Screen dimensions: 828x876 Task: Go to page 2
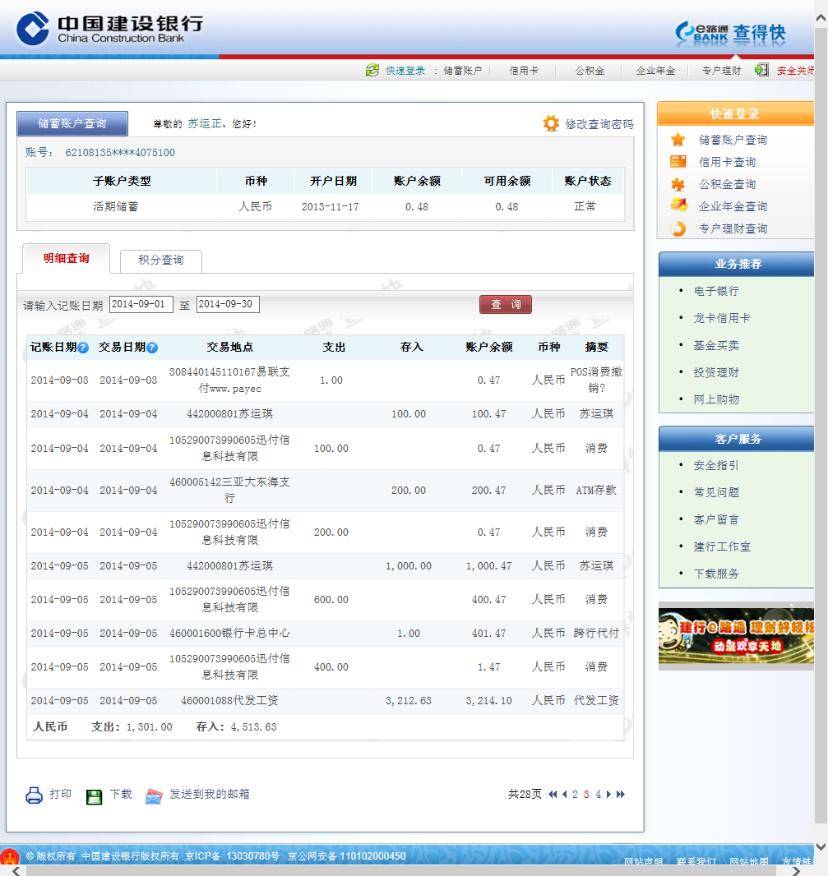(x=575, y=795)
